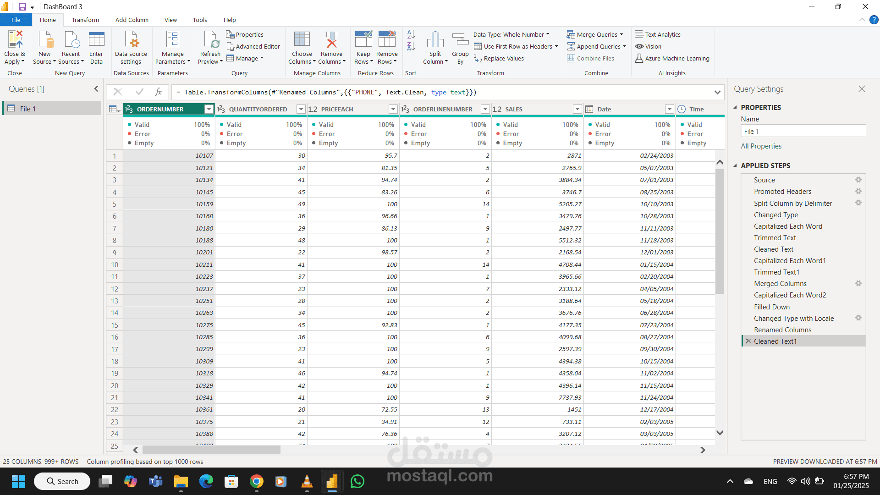Expand the formula bar with the chevron

coord(717,92)
